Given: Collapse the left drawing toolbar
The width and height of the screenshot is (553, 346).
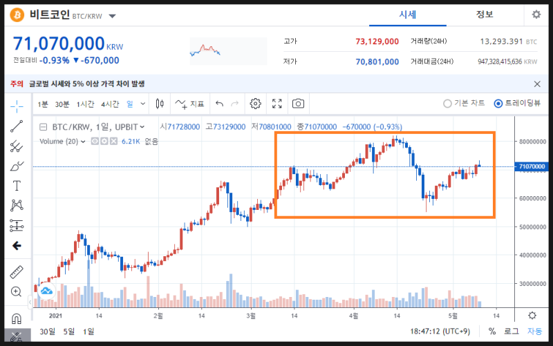Looking at the screenshot, I should (30, 302).
